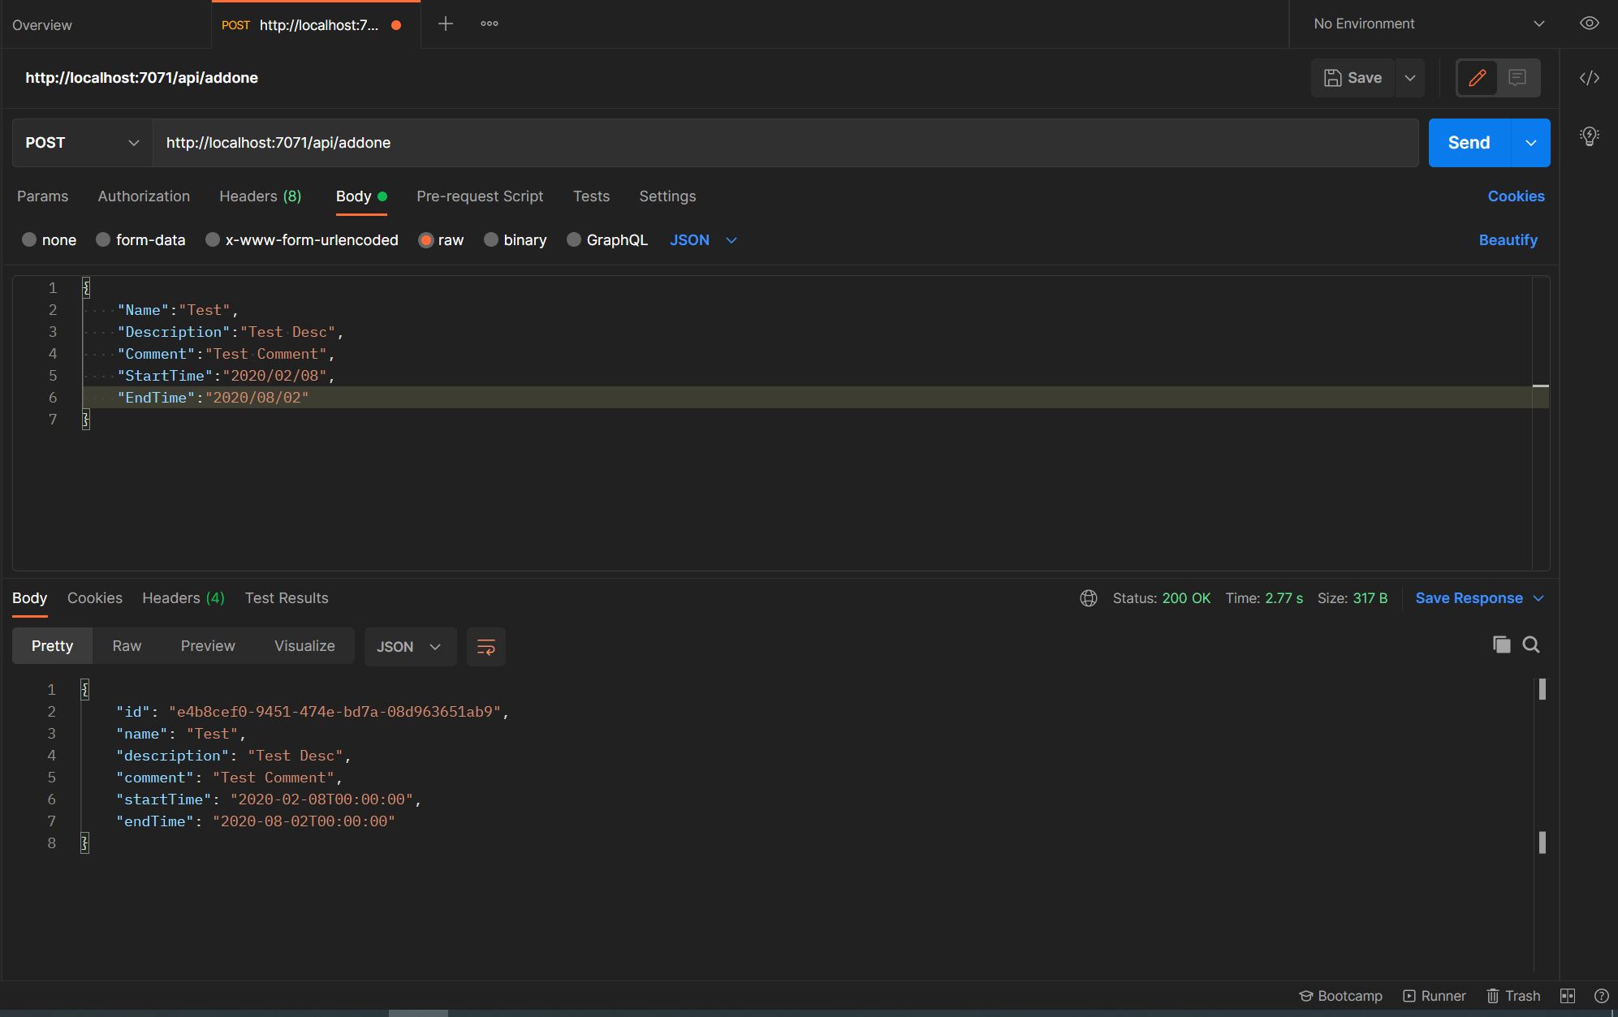Screen dimensions: 1618x1017
Task: Click the Status 200 OK indicator
Action: [1162, 598]
